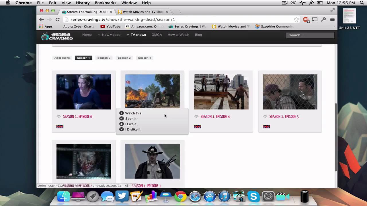Open the Episode 4 rooftop thumbnail
Viewport: 367px width, 206px height.
(x=221, y=92)
